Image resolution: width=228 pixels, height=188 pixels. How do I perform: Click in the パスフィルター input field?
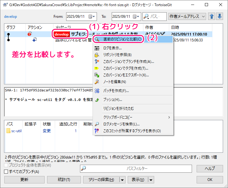pyautogui.click(x=137, y=168)
